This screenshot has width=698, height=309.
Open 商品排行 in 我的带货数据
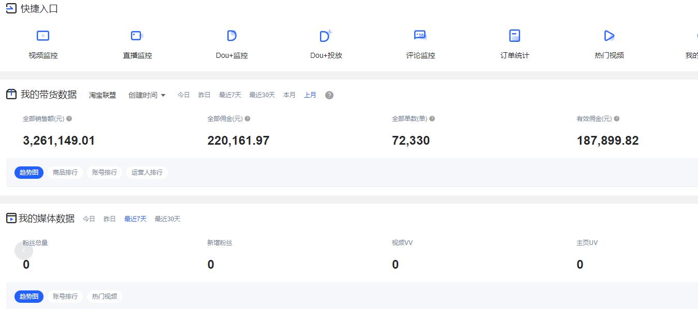point(65,172)
